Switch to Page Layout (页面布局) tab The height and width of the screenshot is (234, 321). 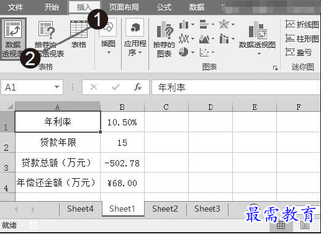[124, 7]
